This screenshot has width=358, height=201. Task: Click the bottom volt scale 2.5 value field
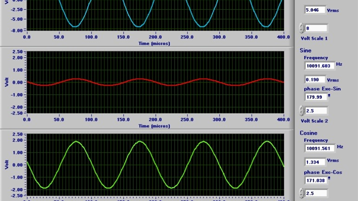click(316, 193)
